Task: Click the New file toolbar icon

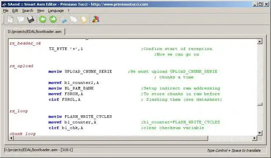Action: 10,19
